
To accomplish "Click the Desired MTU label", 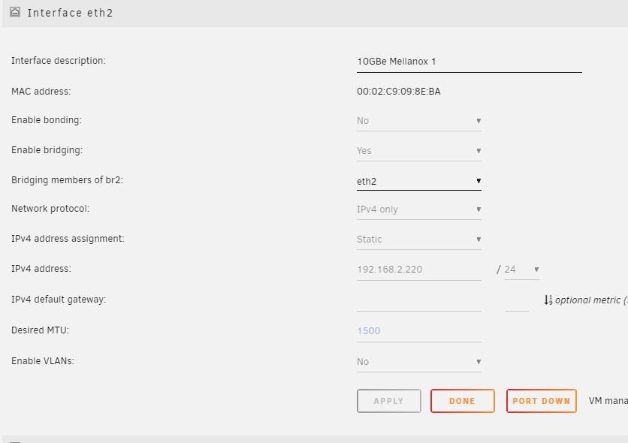I will [x=40, y=330].
